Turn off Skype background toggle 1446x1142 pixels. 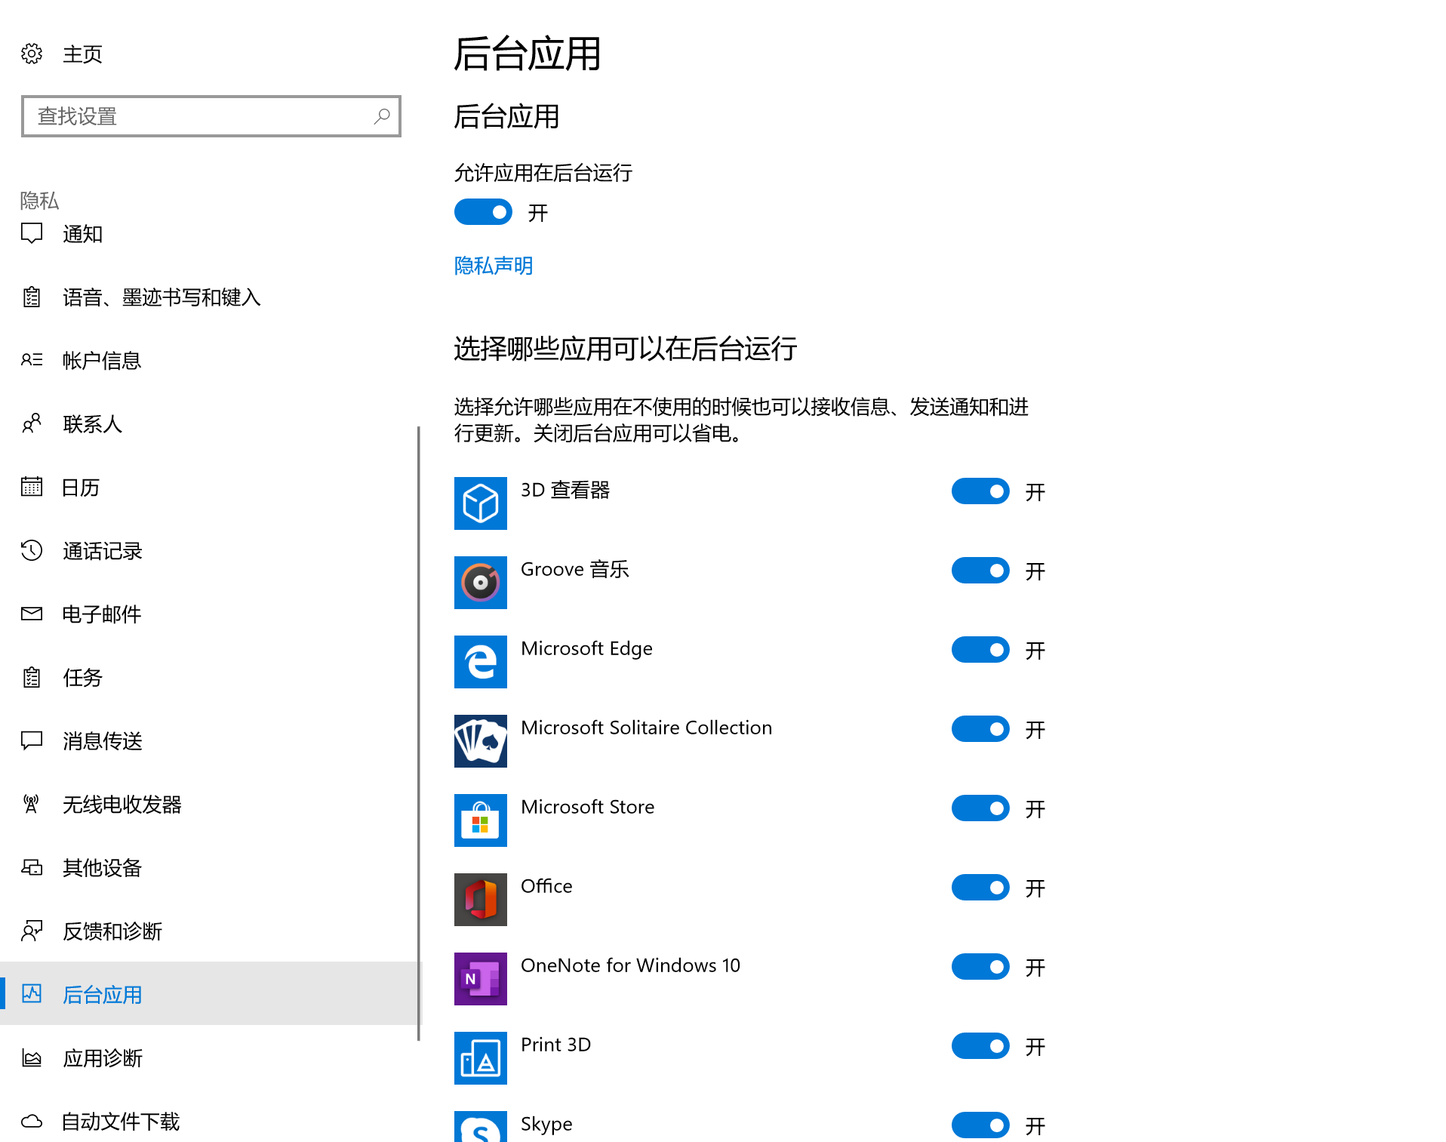[x=980, y=1125]
